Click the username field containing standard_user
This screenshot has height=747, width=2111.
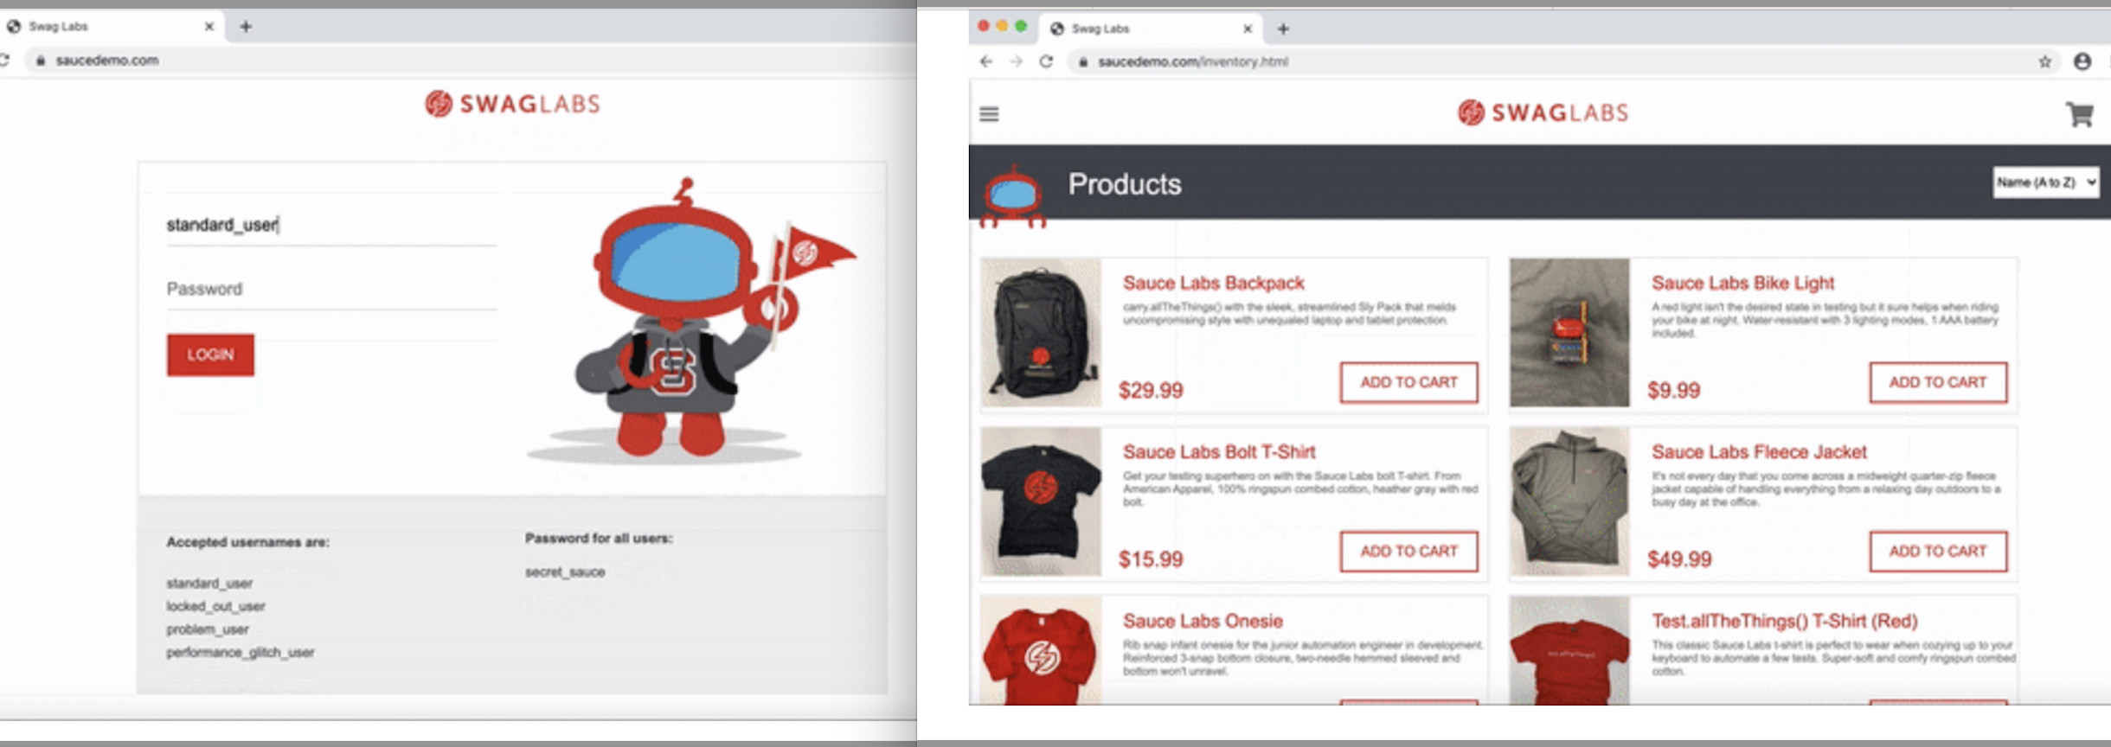[331, 225]
